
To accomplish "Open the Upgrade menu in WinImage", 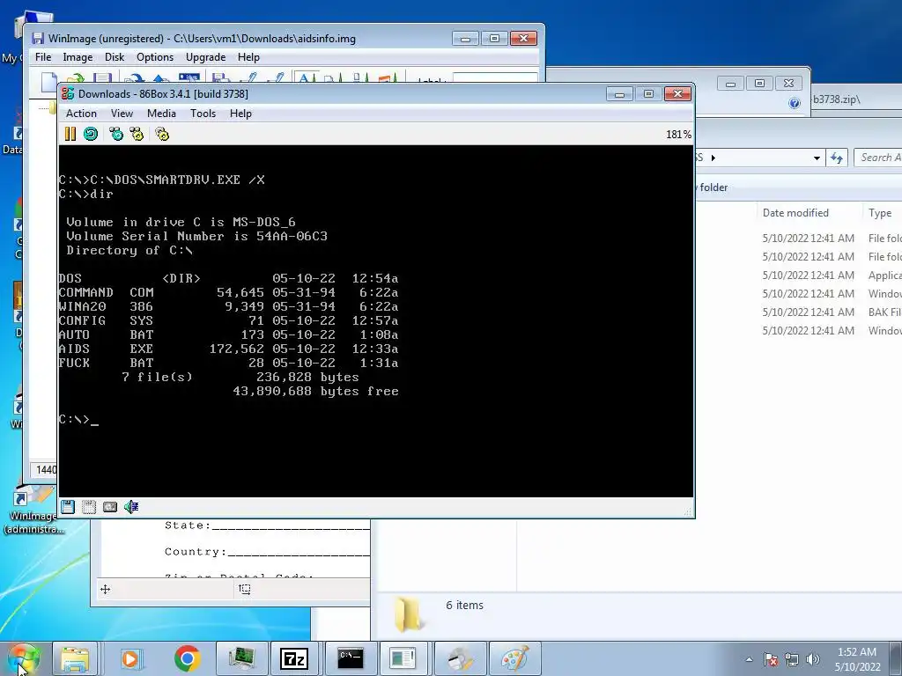I will coord(205,57).
